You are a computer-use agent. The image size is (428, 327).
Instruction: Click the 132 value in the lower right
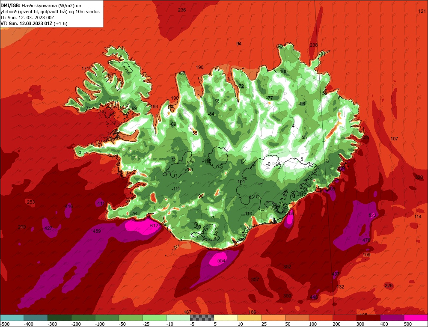click(340, 287)
